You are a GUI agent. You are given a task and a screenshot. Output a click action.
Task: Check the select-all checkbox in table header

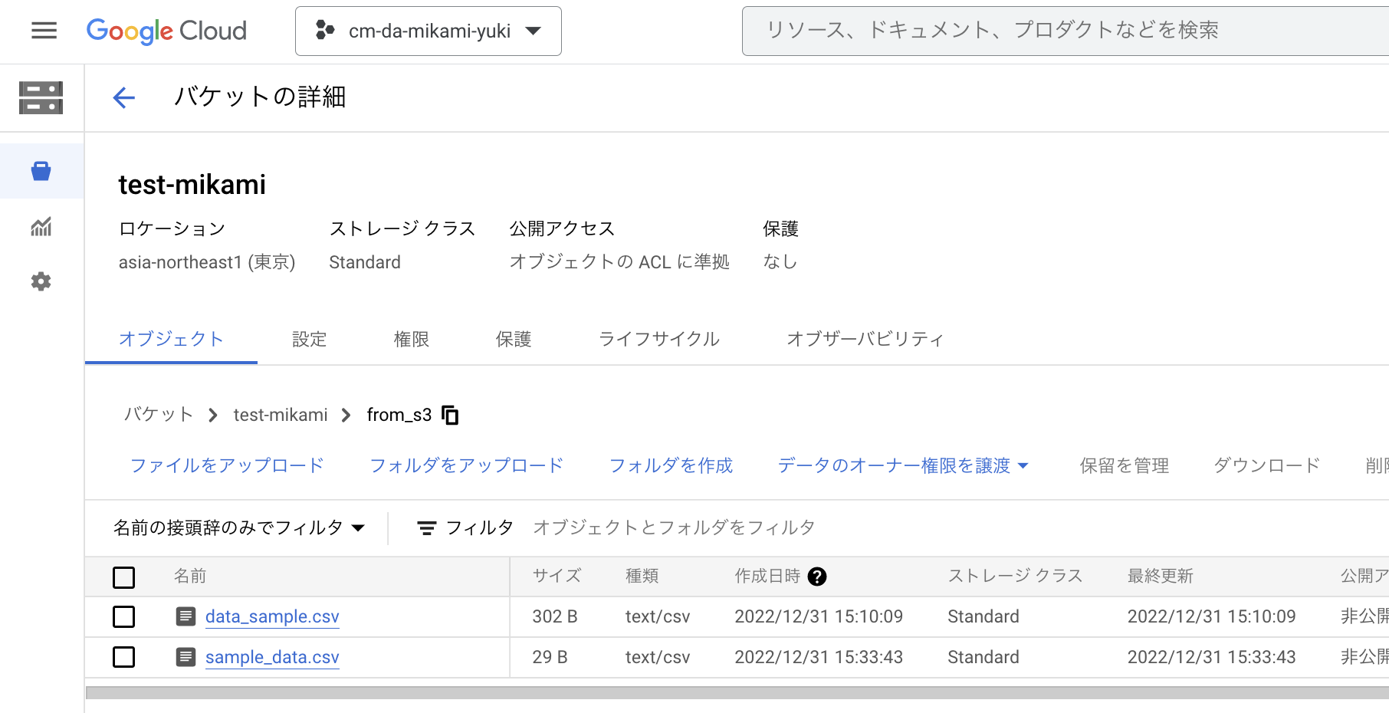pos(123,577)
